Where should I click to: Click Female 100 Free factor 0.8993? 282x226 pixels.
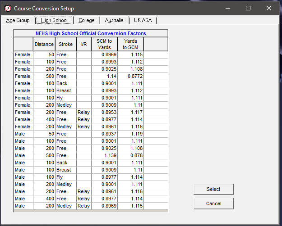click(104, 62)
